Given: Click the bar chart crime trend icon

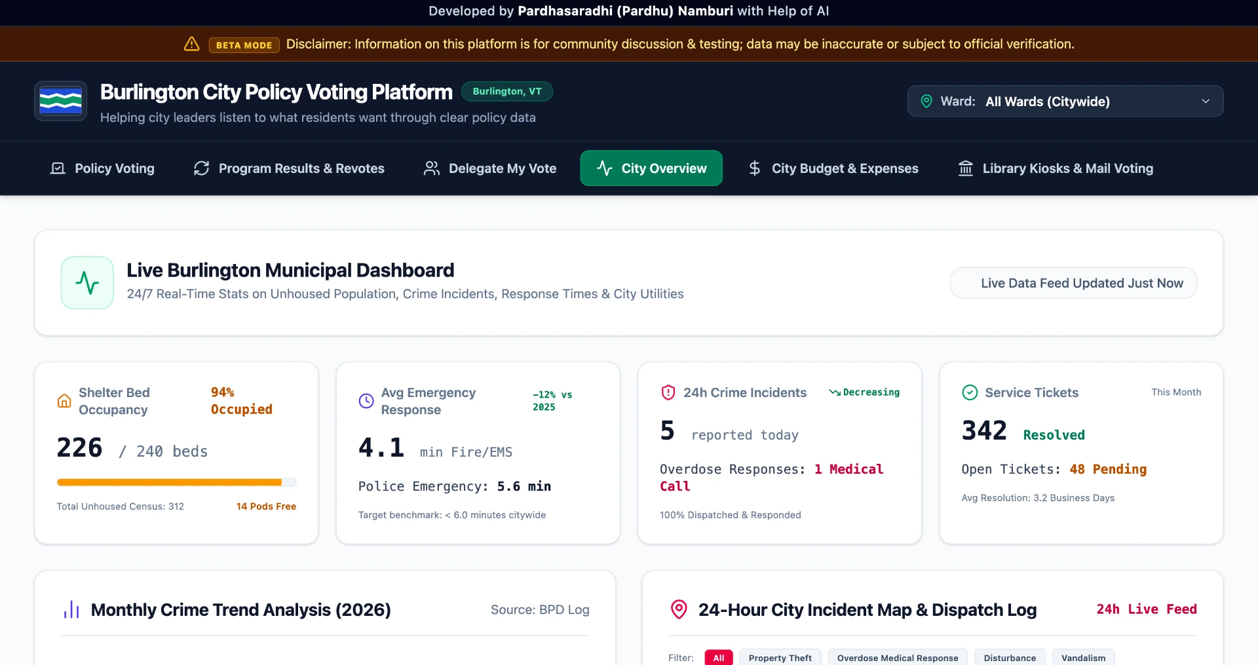Looking at the screenshot, I should pyautogui.click(x=71, y=610).
